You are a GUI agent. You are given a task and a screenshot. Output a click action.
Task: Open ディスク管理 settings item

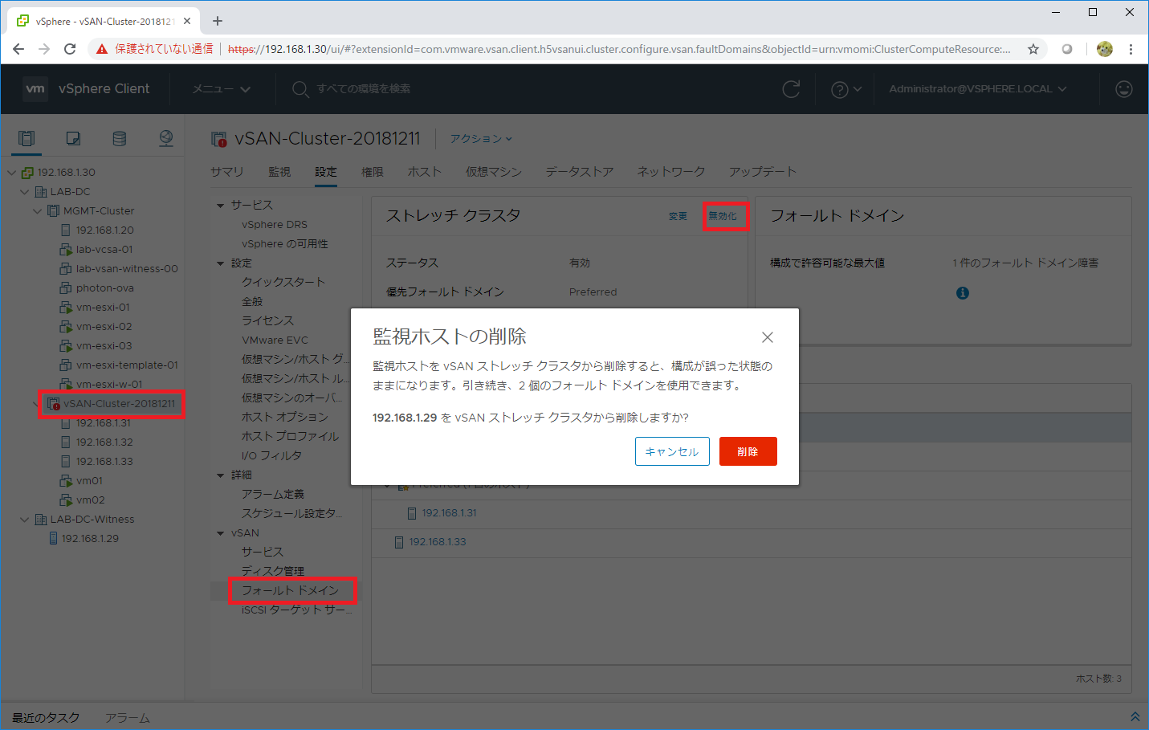tap(273, 571)
